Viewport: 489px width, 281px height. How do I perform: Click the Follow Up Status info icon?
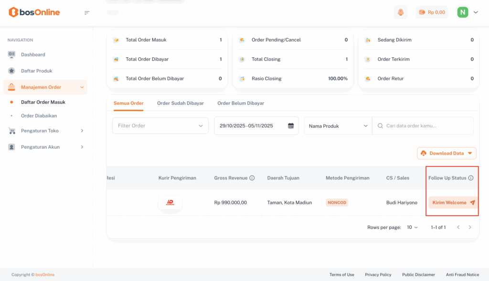471,178
